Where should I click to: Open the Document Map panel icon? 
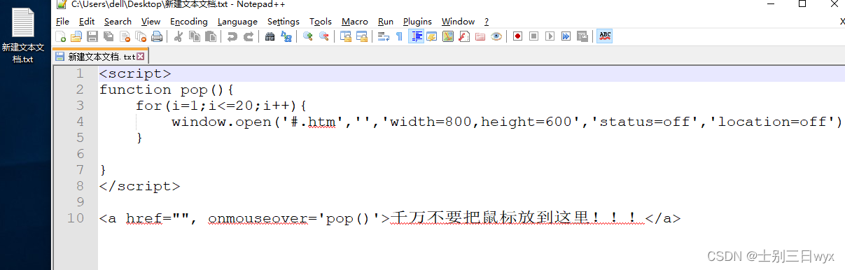[448, 36]
